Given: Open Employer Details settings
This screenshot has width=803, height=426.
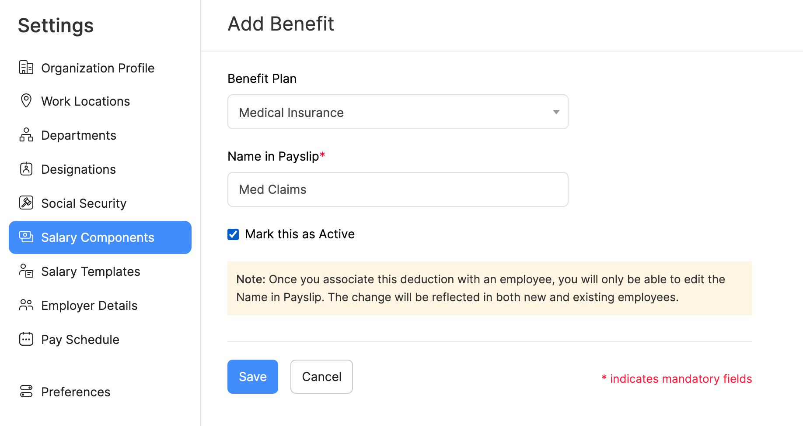Looking at the screenshot, I should (x=89, y=305).
